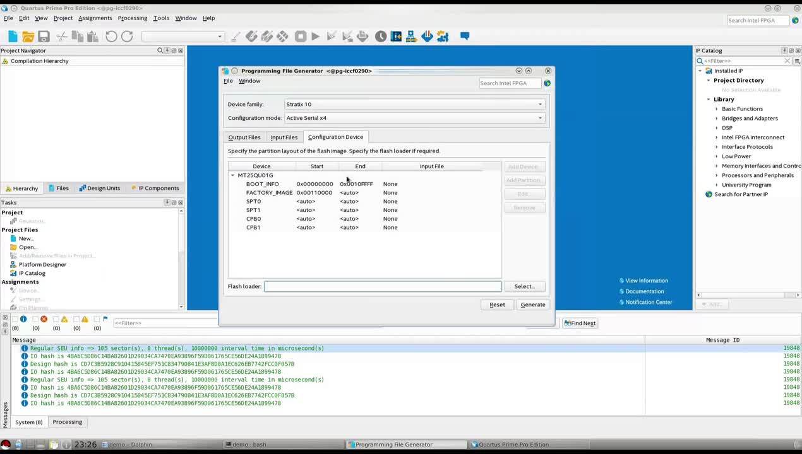Toggle the flagged messages filter checkbox
The width and height of the screenshot is (802, 454).
(97, 319)
